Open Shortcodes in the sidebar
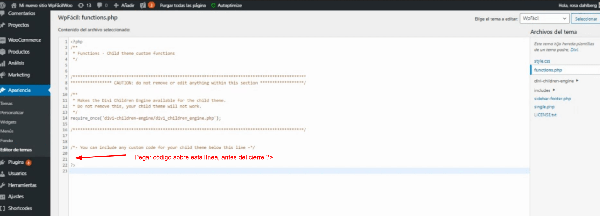 (x=20, y=208)
